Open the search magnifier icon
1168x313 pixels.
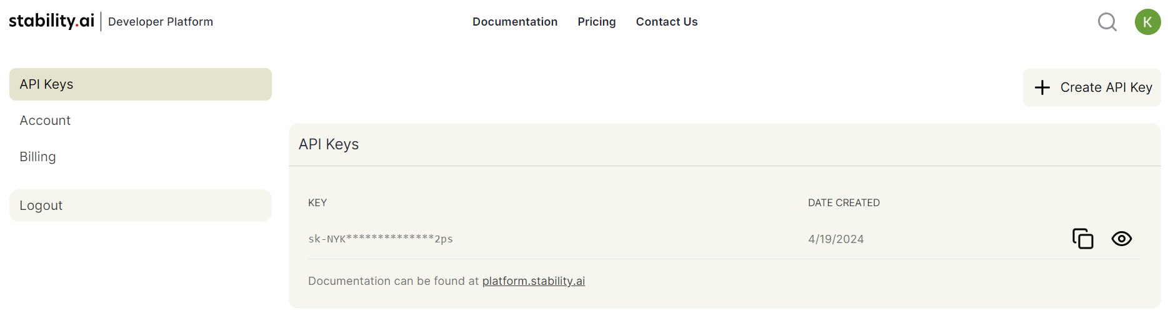(1107, 22)
